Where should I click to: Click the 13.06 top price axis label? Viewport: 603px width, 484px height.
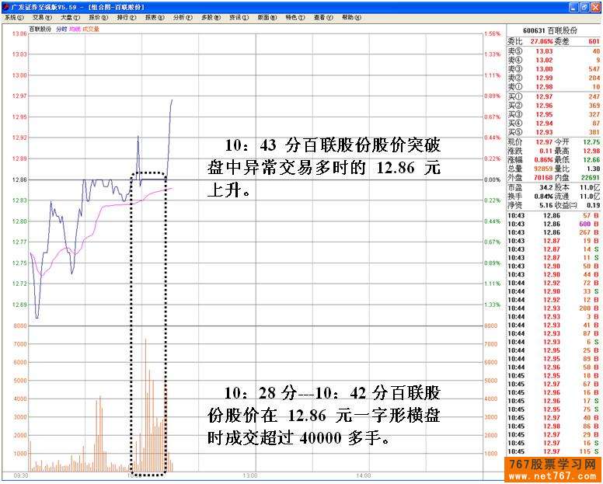(x=19, y=34)
